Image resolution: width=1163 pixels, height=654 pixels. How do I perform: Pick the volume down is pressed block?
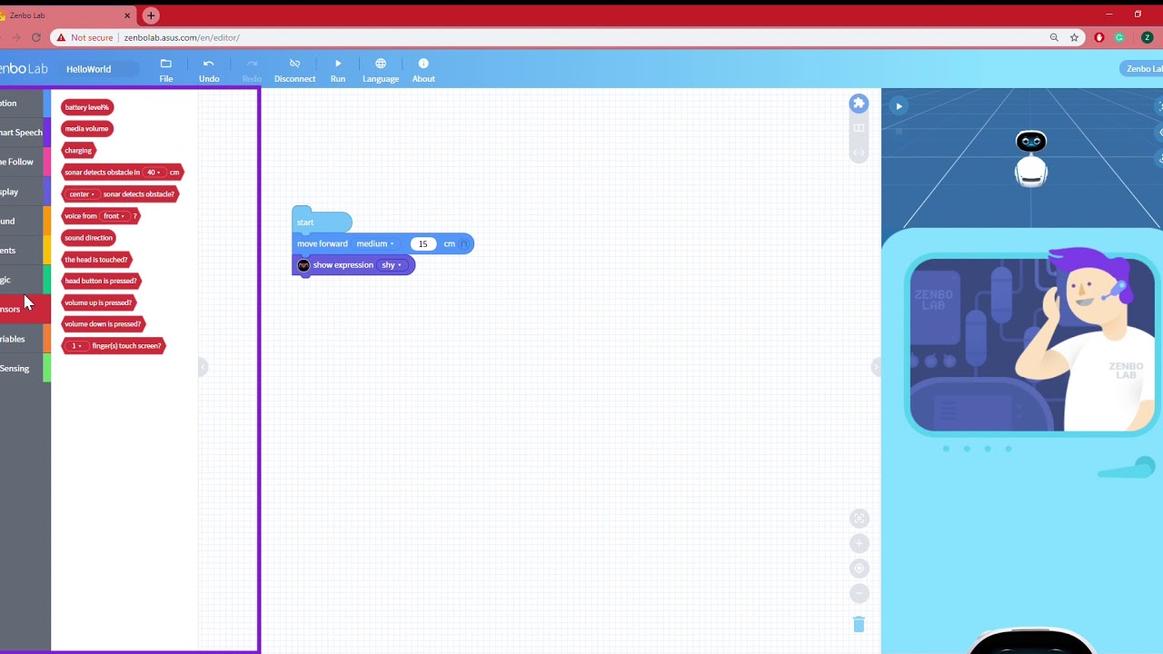(103, 323)
